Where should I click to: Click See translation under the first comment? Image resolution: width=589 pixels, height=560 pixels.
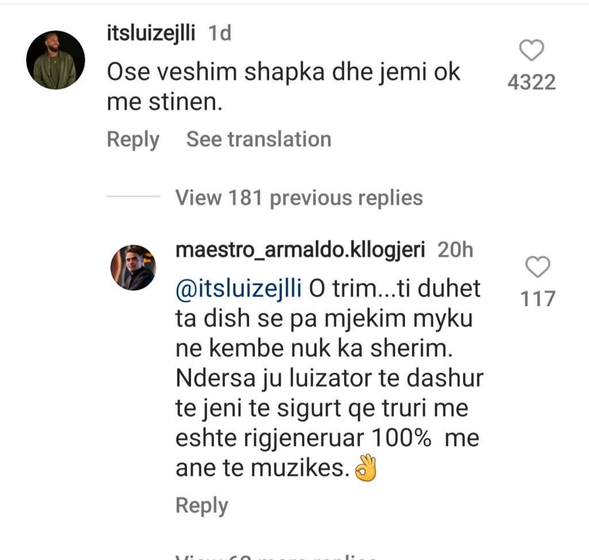258,139
